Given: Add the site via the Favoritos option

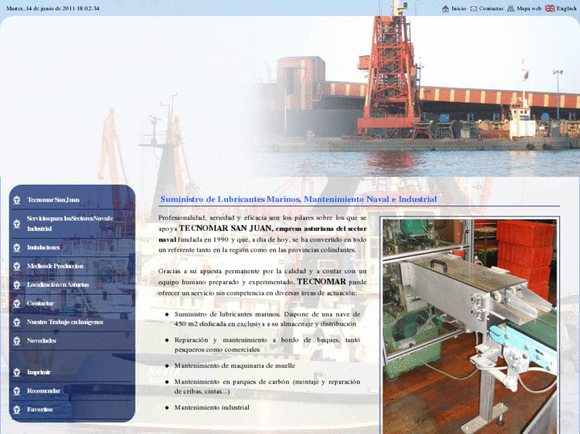Looking at the screenshot, I should 40,409.
